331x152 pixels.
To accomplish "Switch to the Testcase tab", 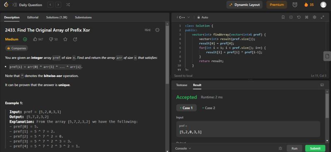I will coord(182,85).
